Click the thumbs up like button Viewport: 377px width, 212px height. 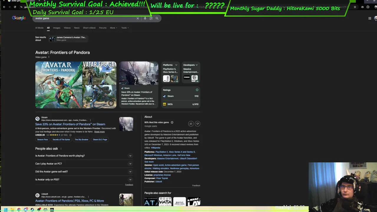pyautogui.click(x=191, y=124)
